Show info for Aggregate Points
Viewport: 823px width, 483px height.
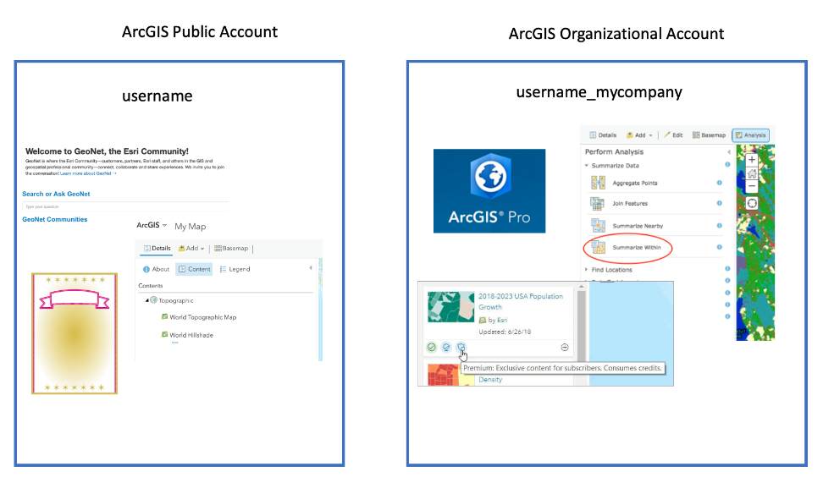tap(719, 183)
